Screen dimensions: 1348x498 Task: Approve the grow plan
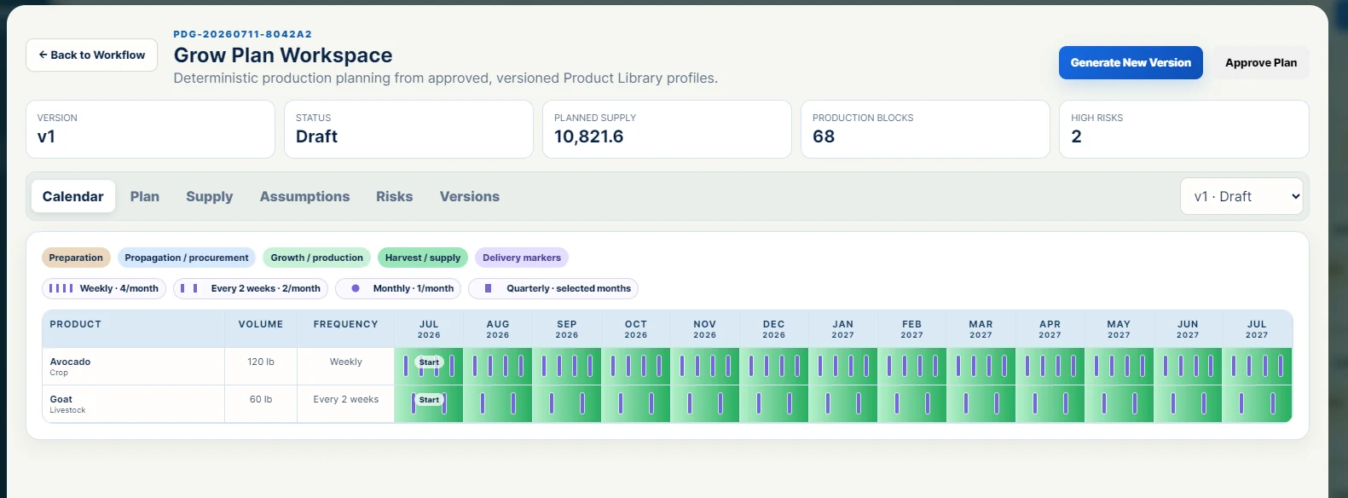pyautogui.click(x=1261, y=62)
